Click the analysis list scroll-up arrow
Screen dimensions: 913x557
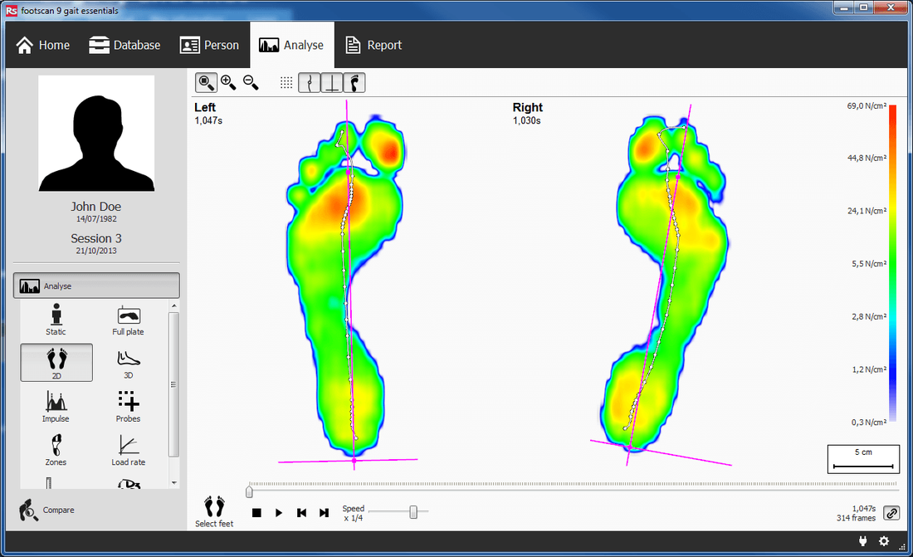173,305
